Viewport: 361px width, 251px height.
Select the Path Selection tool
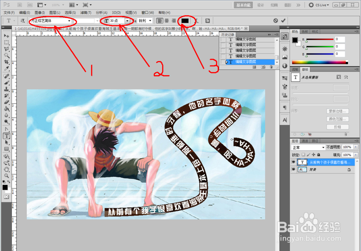(6, 142)
